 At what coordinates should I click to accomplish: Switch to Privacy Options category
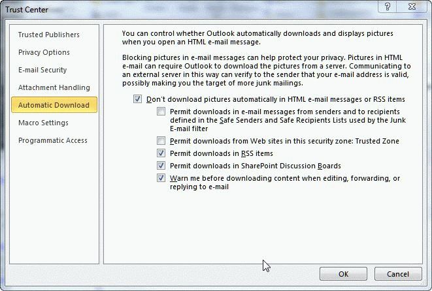[x=44, y=52]
